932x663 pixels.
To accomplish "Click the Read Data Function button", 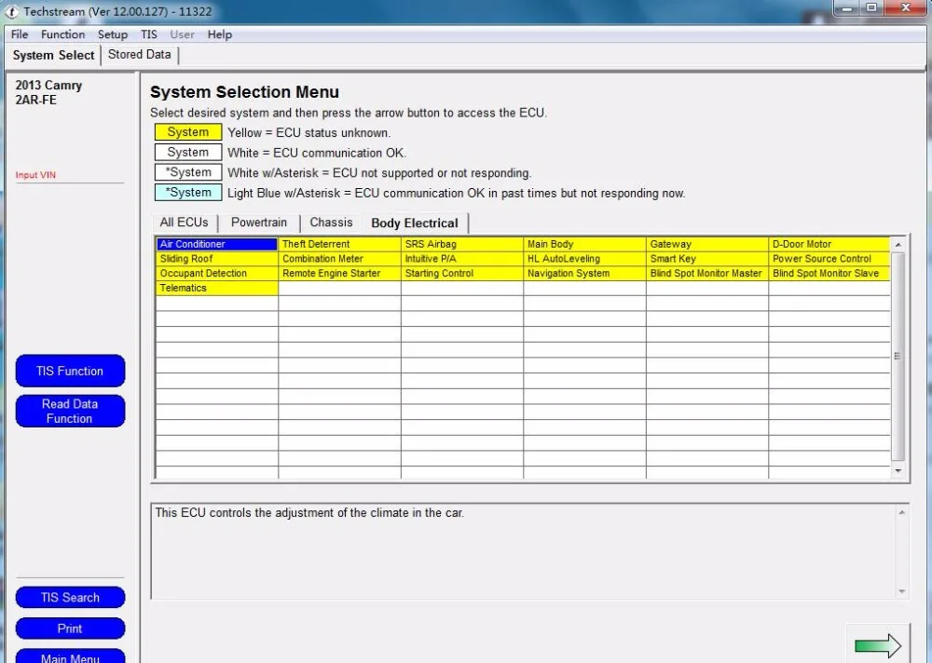I will [70, 411].
